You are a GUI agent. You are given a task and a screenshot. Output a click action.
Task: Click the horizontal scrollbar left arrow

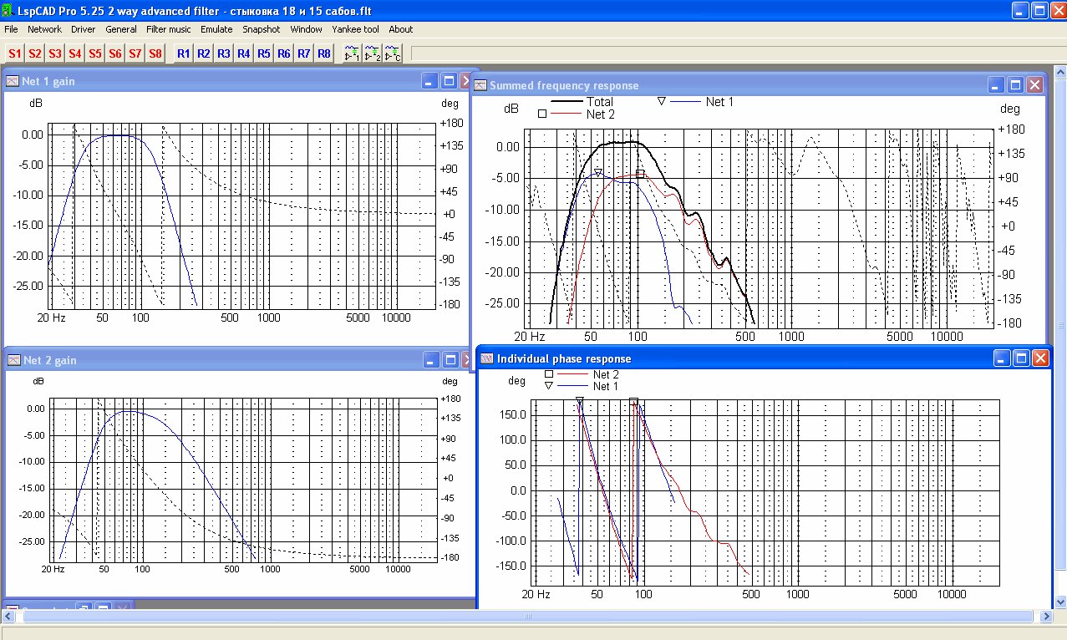click(x=10, y=617)
